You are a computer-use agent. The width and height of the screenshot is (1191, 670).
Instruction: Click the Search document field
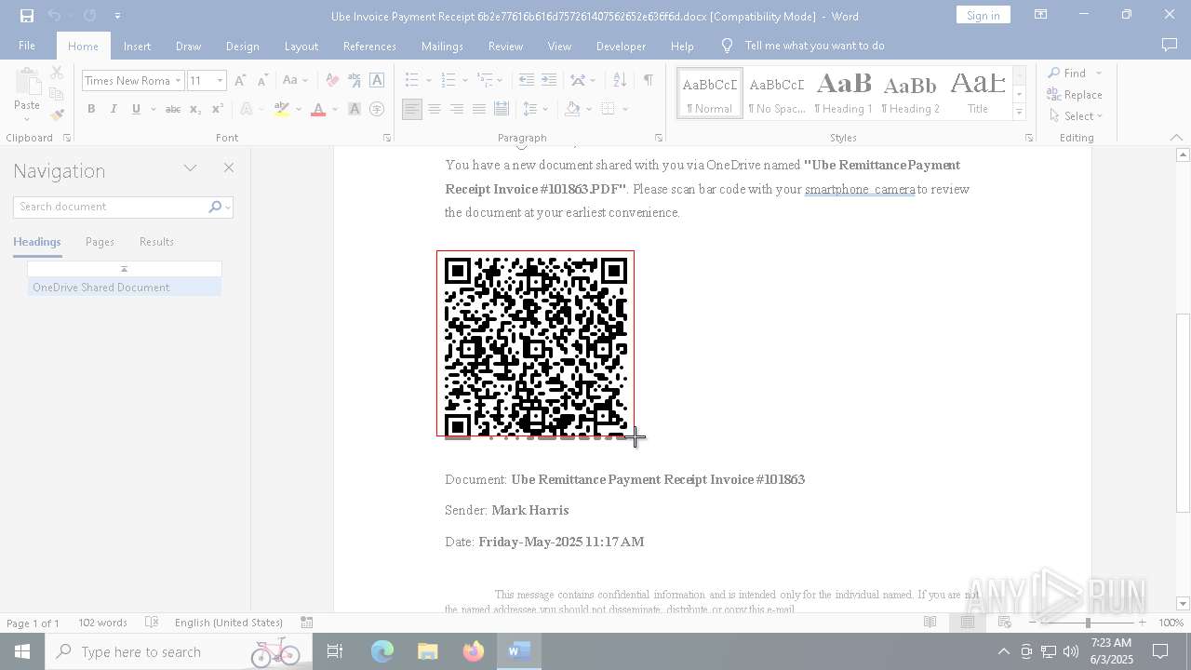123,207
